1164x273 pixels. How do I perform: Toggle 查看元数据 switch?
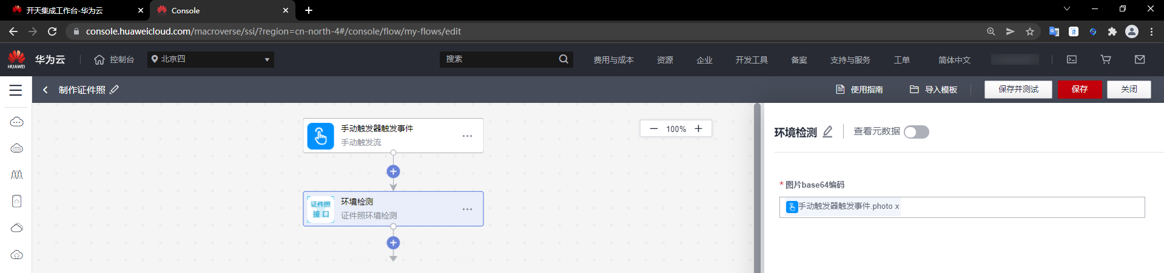tap(916, 132)
